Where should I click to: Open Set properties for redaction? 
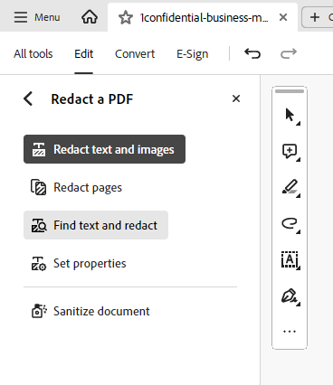pyautogui.click(x=79, y=263)
